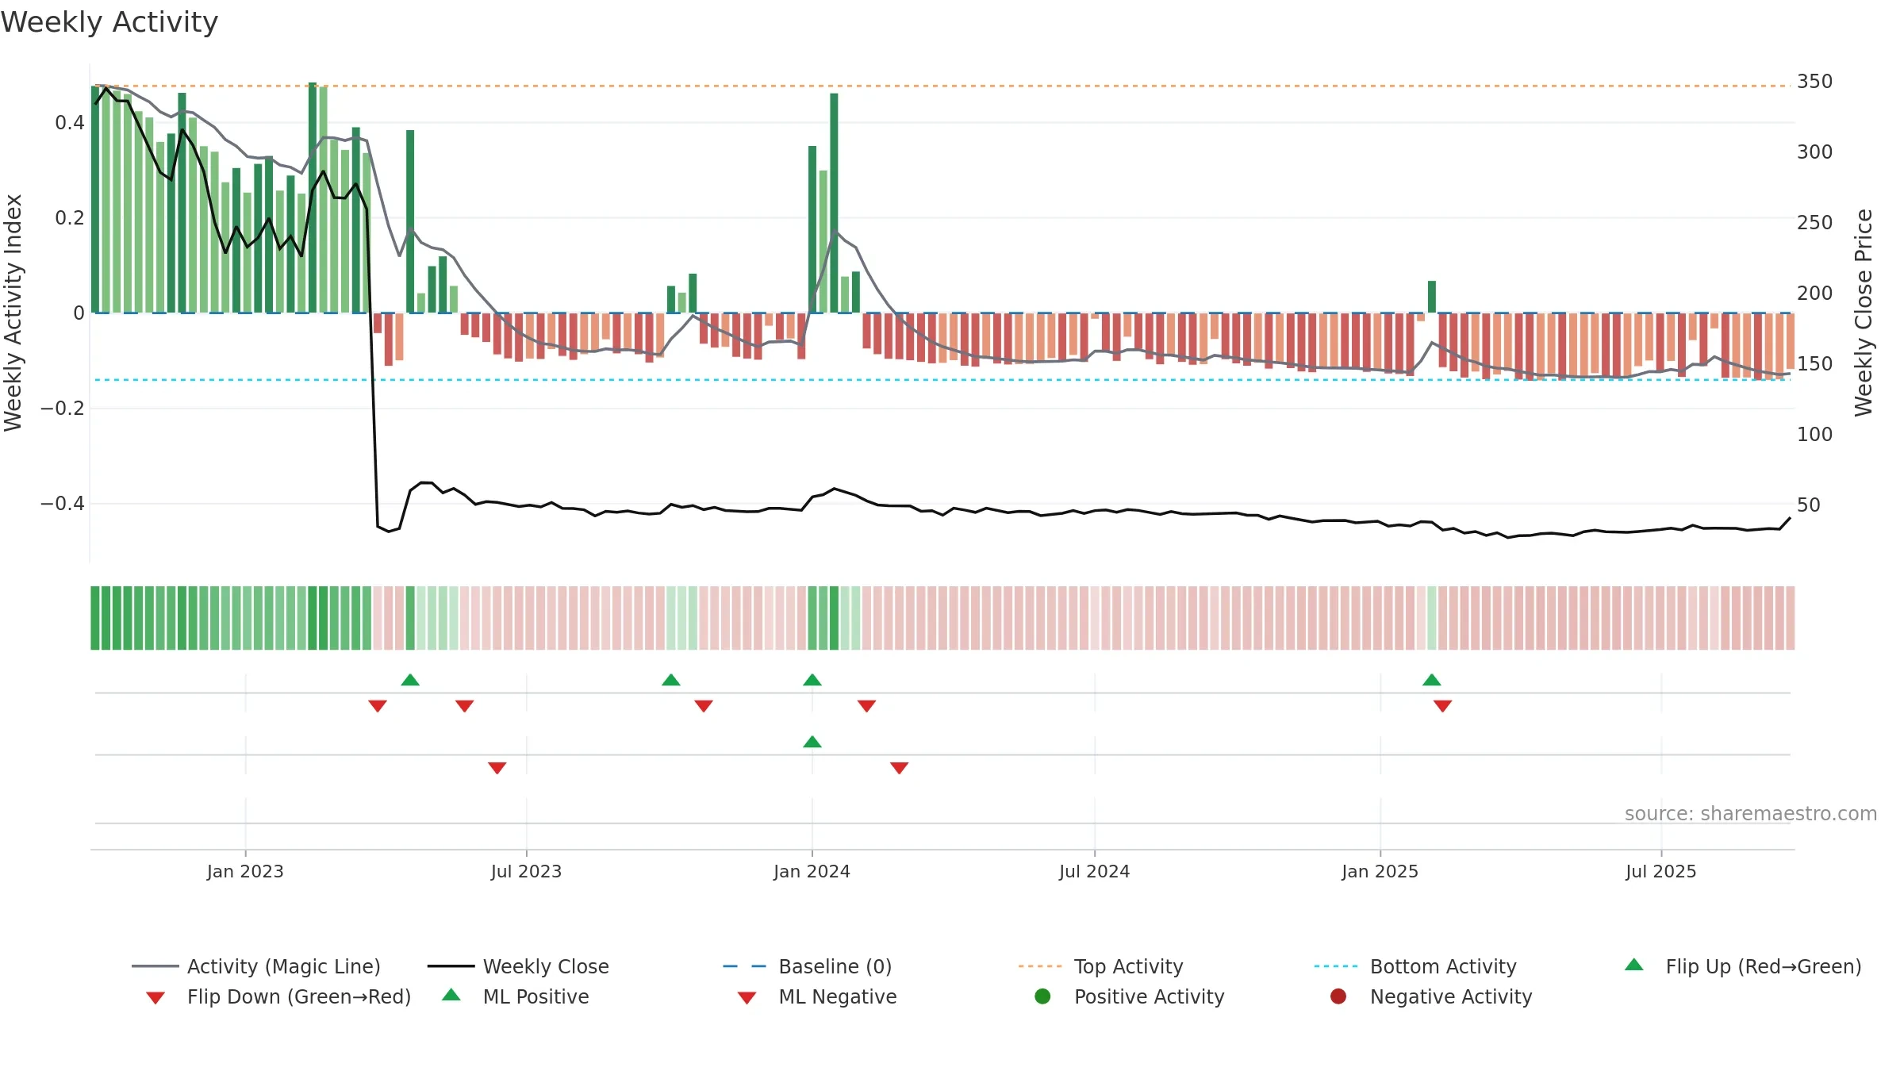
Task: Click ML Negative marker after Jan 2024
Action: (900, 768)
